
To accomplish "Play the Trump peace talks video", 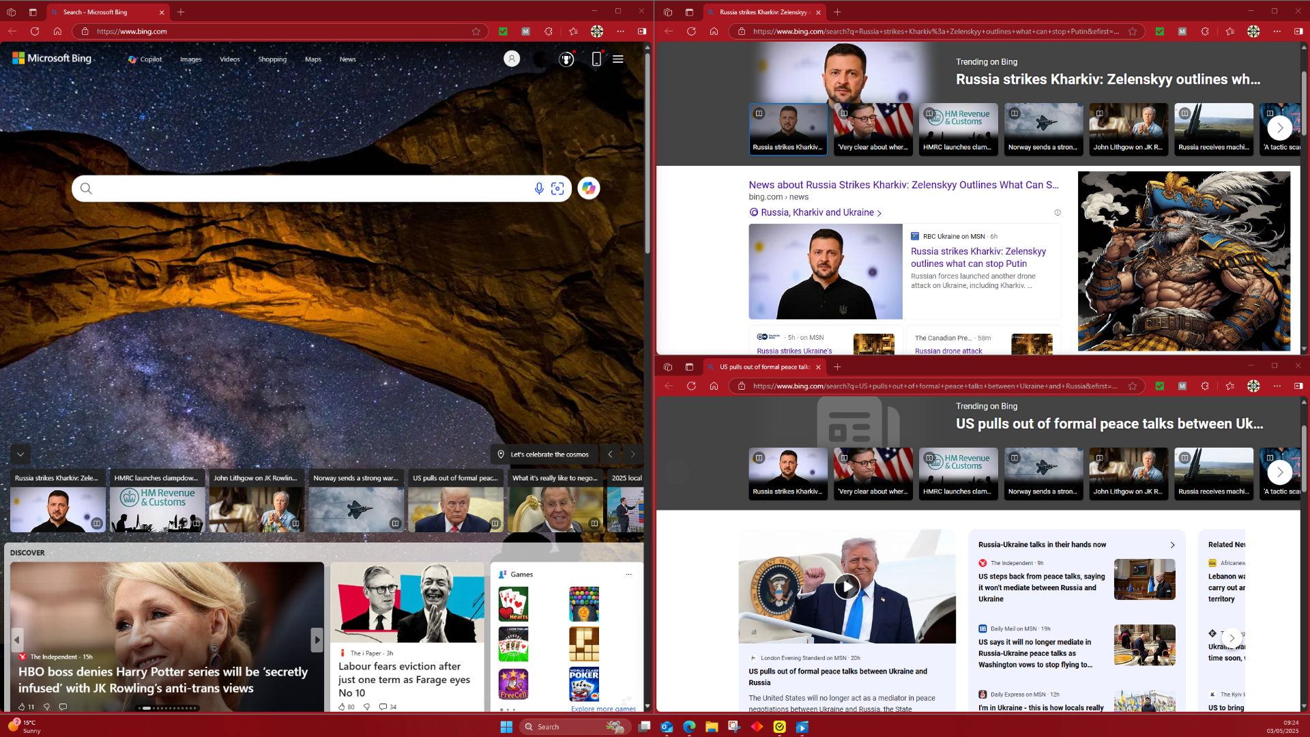I will tap(847, 586).
